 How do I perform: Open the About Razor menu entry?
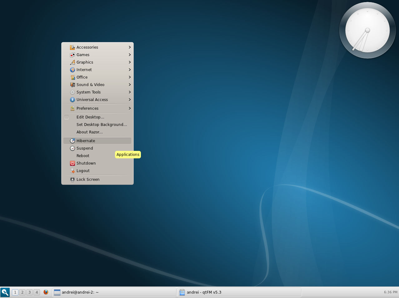(x=89, y=132)
